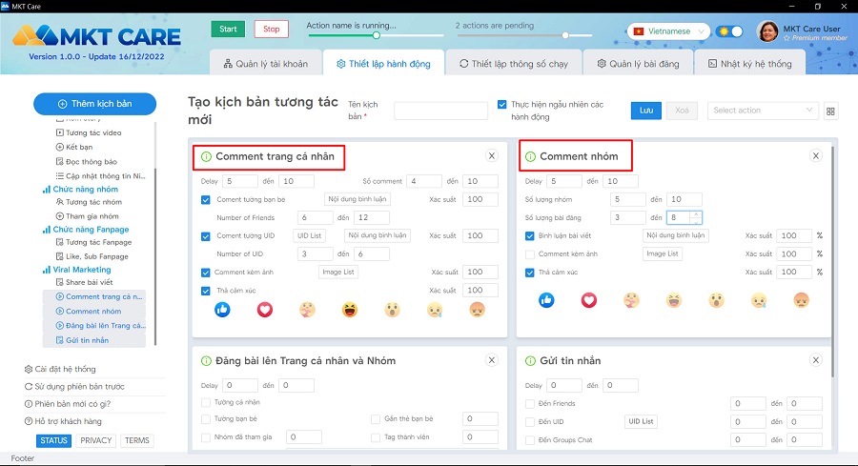This screenshot has height=466, width=858.
Task: Click the Tên kịch bản input field
Action: (440, 111)
